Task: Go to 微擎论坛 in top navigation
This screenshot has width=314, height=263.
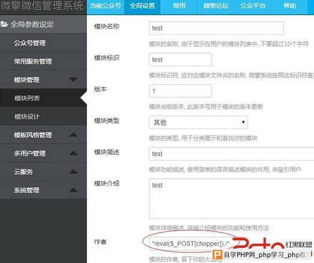Action: [x=216, y=6]
